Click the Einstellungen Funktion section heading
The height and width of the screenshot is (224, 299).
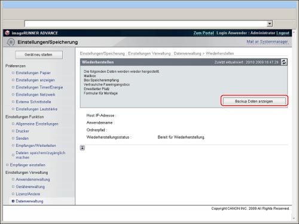(25, 116)
